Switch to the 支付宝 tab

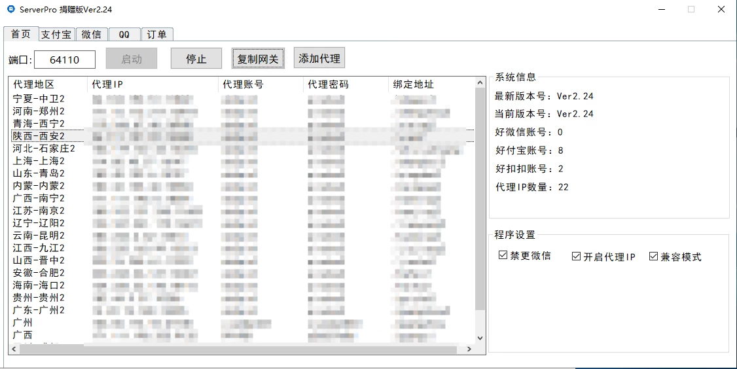pyautogui.click(x=56, y=35)
